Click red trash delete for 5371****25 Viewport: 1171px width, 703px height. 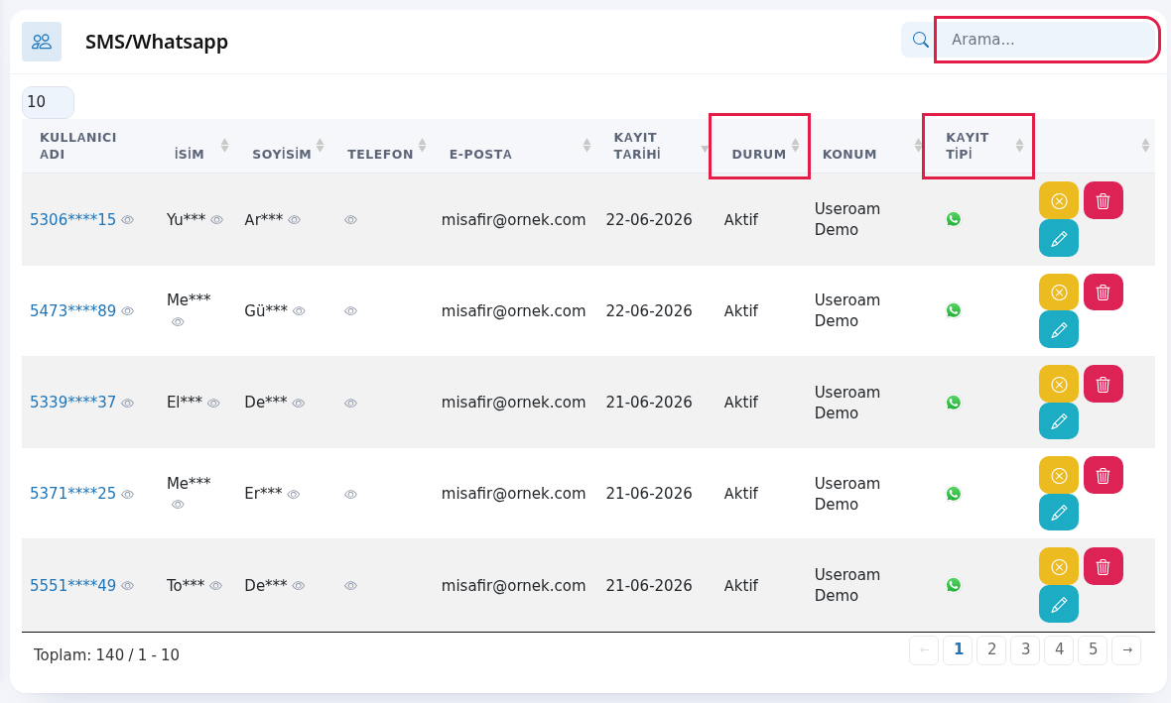tap(1104, 475)
